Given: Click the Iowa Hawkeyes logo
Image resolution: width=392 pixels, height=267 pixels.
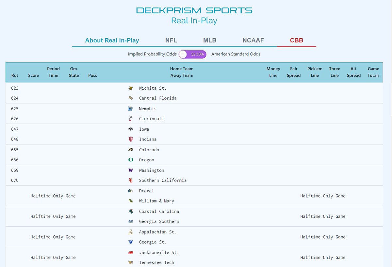Looking at the screenshot, I should coord(131,129).
